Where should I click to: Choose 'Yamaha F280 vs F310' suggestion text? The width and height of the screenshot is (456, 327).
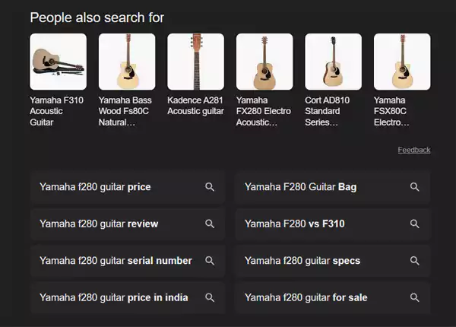click(295, 224)
